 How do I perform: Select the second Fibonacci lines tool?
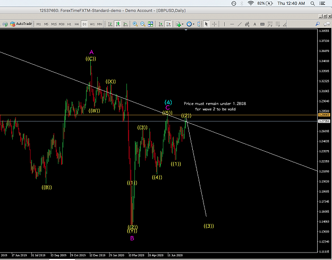pyautogui.click(x=278, y=24)
